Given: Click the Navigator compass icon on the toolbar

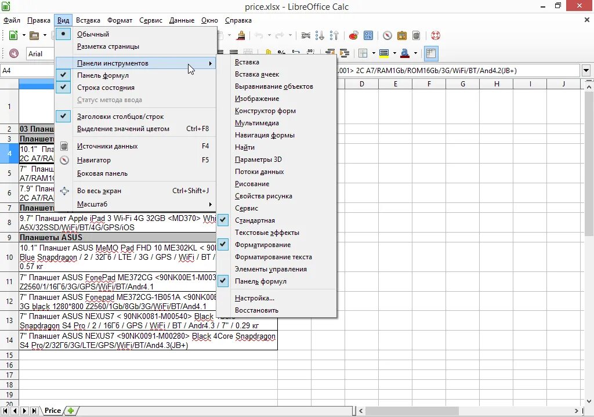Looking at the screenshot, I should (387, 35).
